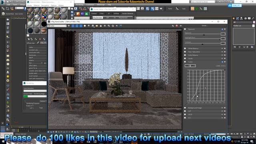Click the select and link icon in main toolbar

(3, 8)
